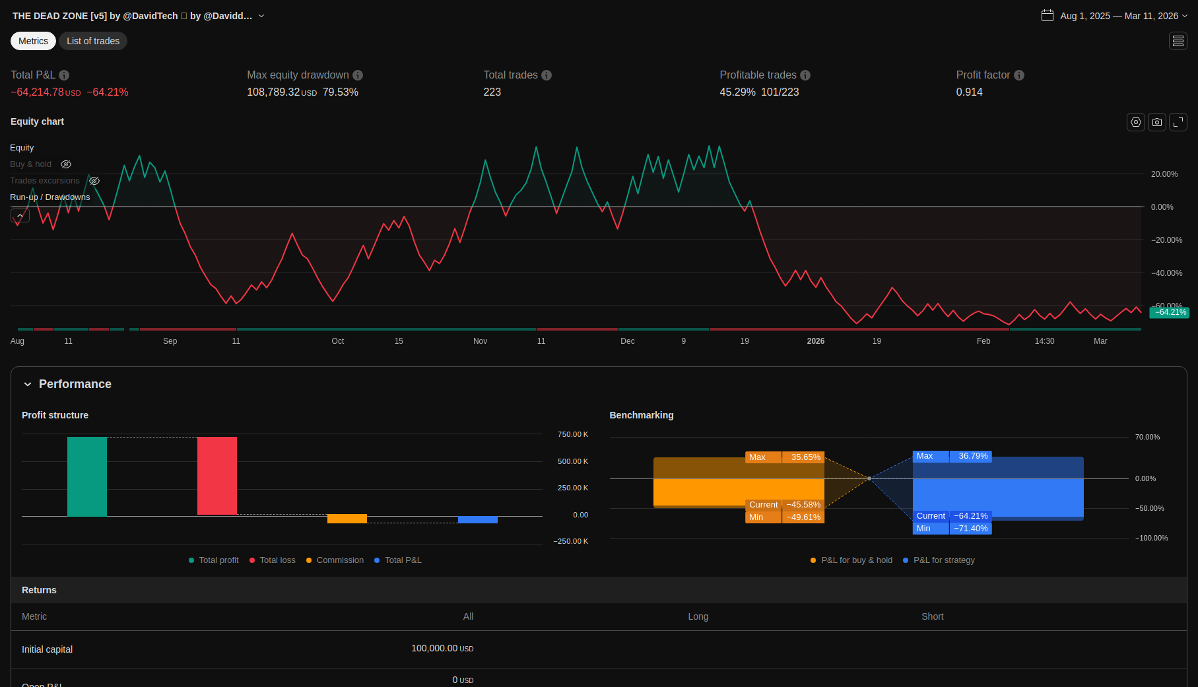This screenshot has width=1198, height=687.
Task: Click info icon beside Total P&L
Action: coord(64,75)
